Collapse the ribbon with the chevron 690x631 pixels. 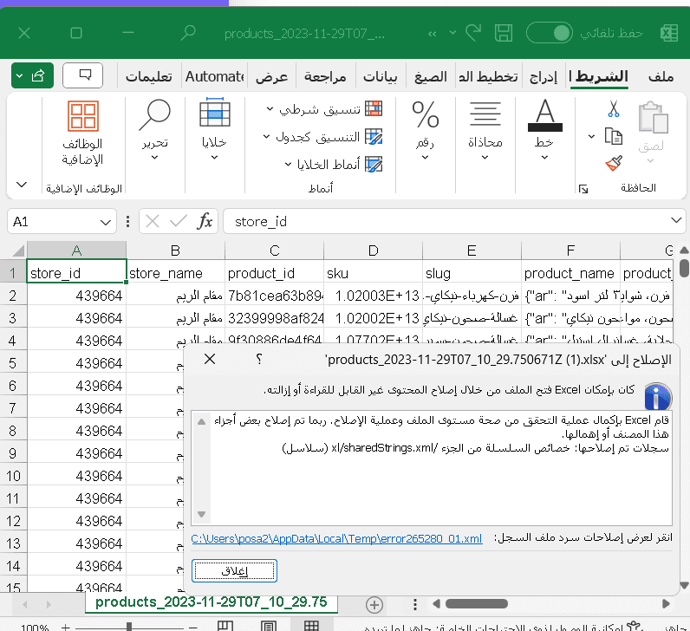pos(21,185)
